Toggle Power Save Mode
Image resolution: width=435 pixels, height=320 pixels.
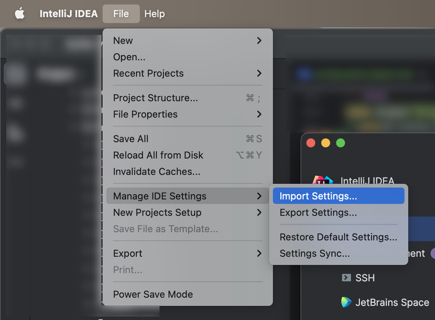point(153,294)
